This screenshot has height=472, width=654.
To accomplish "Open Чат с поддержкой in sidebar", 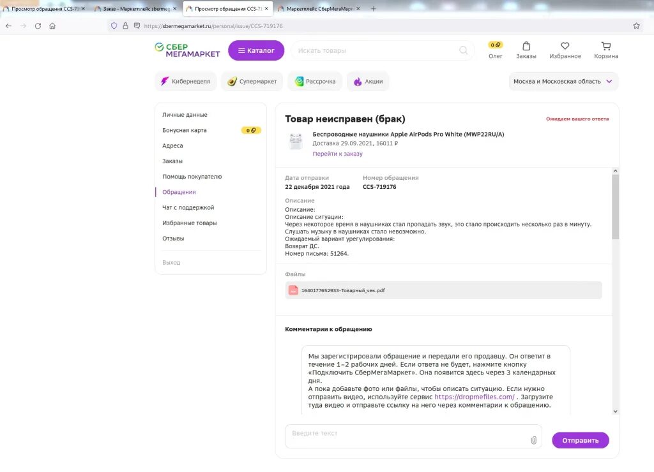I will coord(188,207).
